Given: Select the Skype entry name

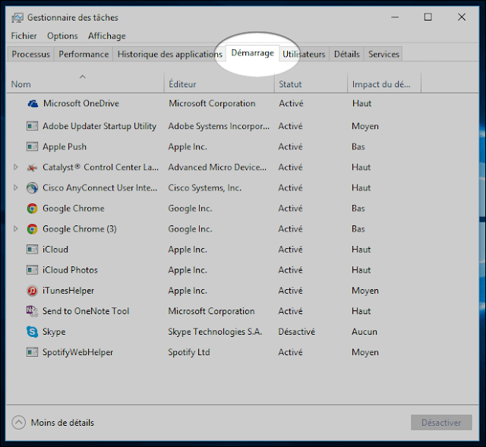Looking at the screenshot, I should point(54,332).
